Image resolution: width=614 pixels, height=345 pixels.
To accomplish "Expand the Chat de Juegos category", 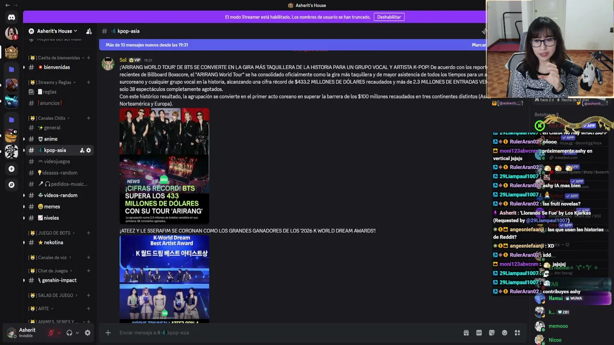I will pyautogui.click(x=52, y=271).
